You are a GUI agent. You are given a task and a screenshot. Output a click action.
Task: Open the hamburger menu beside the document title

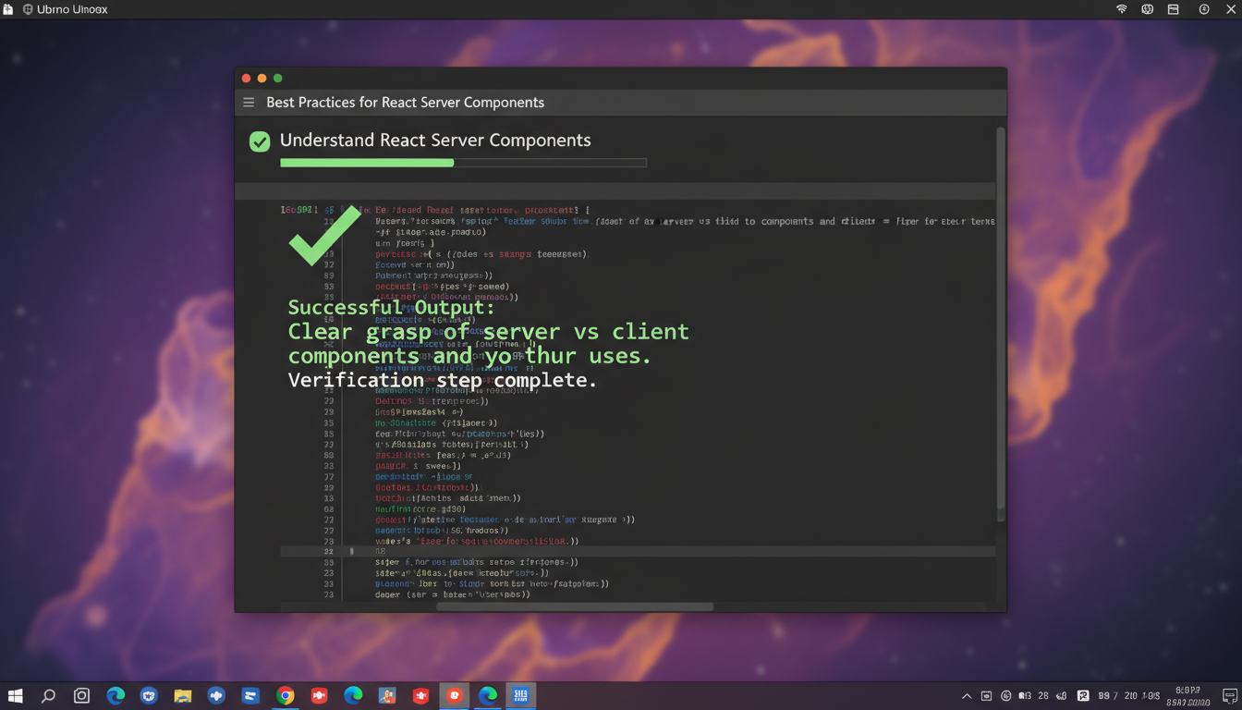(249, 103)
